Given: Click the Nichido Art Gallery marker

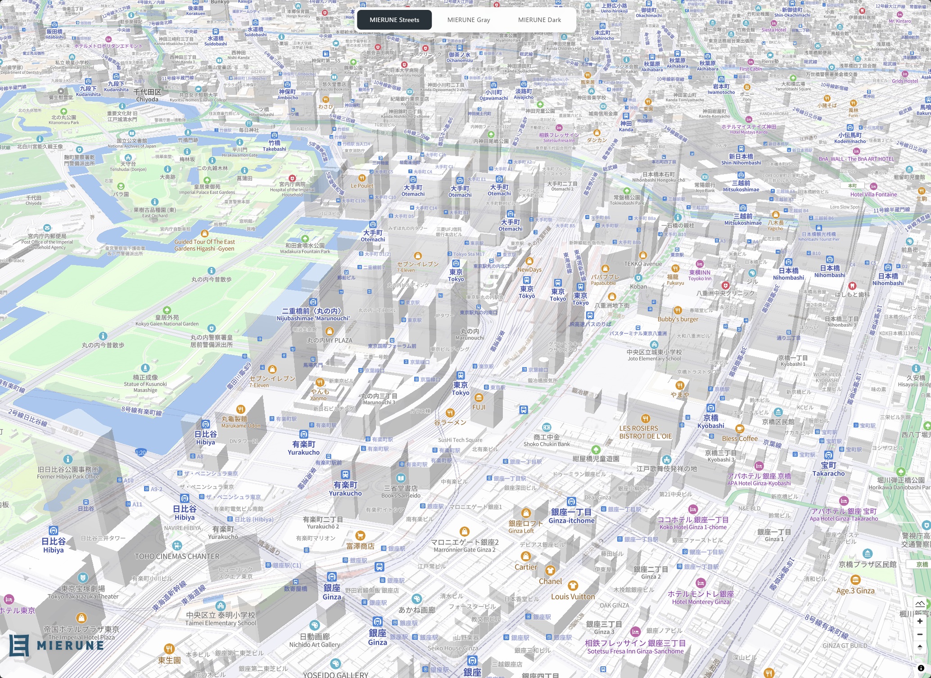Looking at the screenshot, I should click(315, 625).
